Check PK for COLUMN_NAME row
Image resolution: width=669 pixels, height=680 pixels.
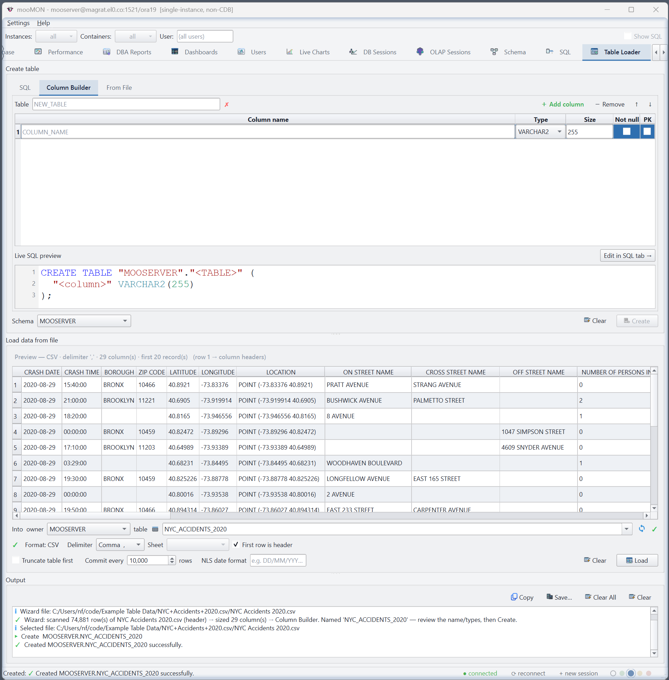[x=647, y=132]
